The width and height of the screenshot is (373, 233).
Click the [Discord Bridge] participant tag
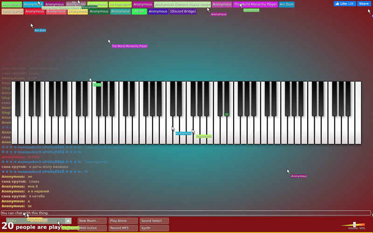coord(183,11)
